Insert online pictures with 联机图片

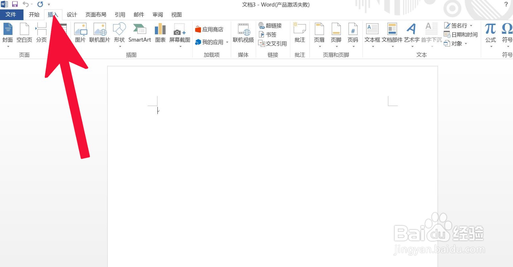100,32
